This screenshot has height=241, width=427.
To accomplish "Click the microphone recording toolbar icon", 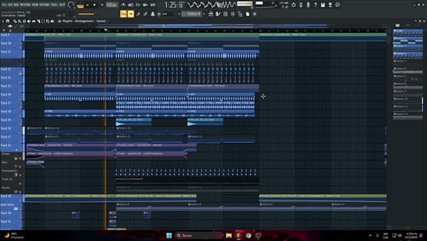I will [x=308, y=5].
